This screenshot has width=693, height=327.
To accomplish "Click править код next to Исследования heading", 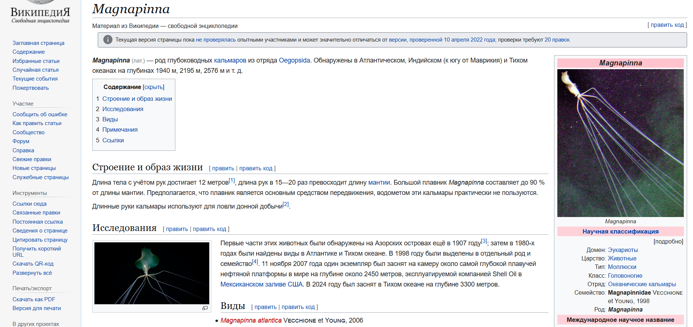I will pyautogui.click(x=210, y=229).
